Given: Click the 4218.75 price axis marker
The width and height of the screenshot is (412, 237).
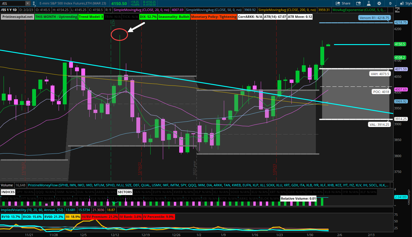Looking at the screenshot, I should [x=400, y=22].
